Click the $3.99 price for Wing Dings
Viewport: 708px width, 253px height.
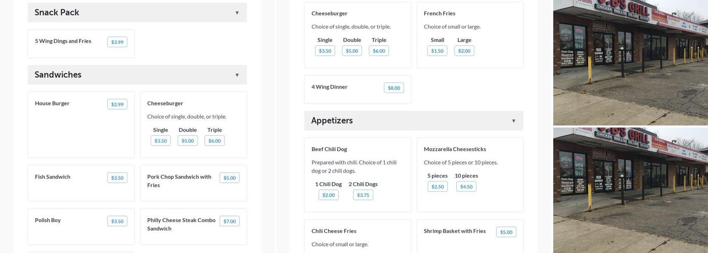coord(117,42)
